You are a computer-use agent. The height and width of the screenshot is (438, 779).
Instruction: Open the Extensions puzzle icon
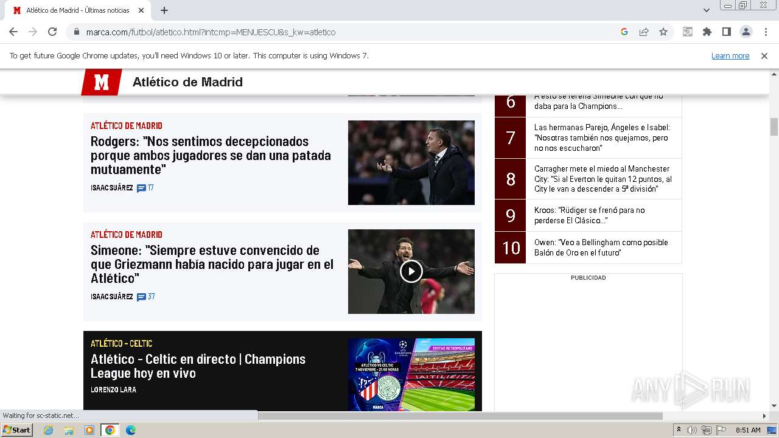point(707,32)
